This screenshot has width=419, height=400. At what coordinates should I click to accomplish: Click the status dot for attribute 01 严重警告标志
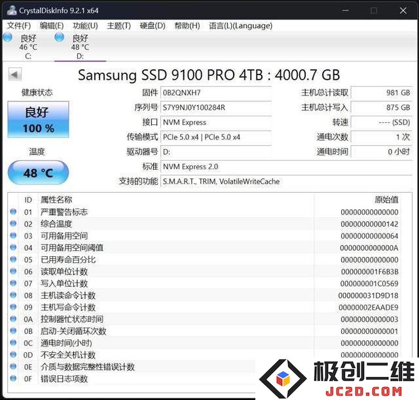coord(13,212)
